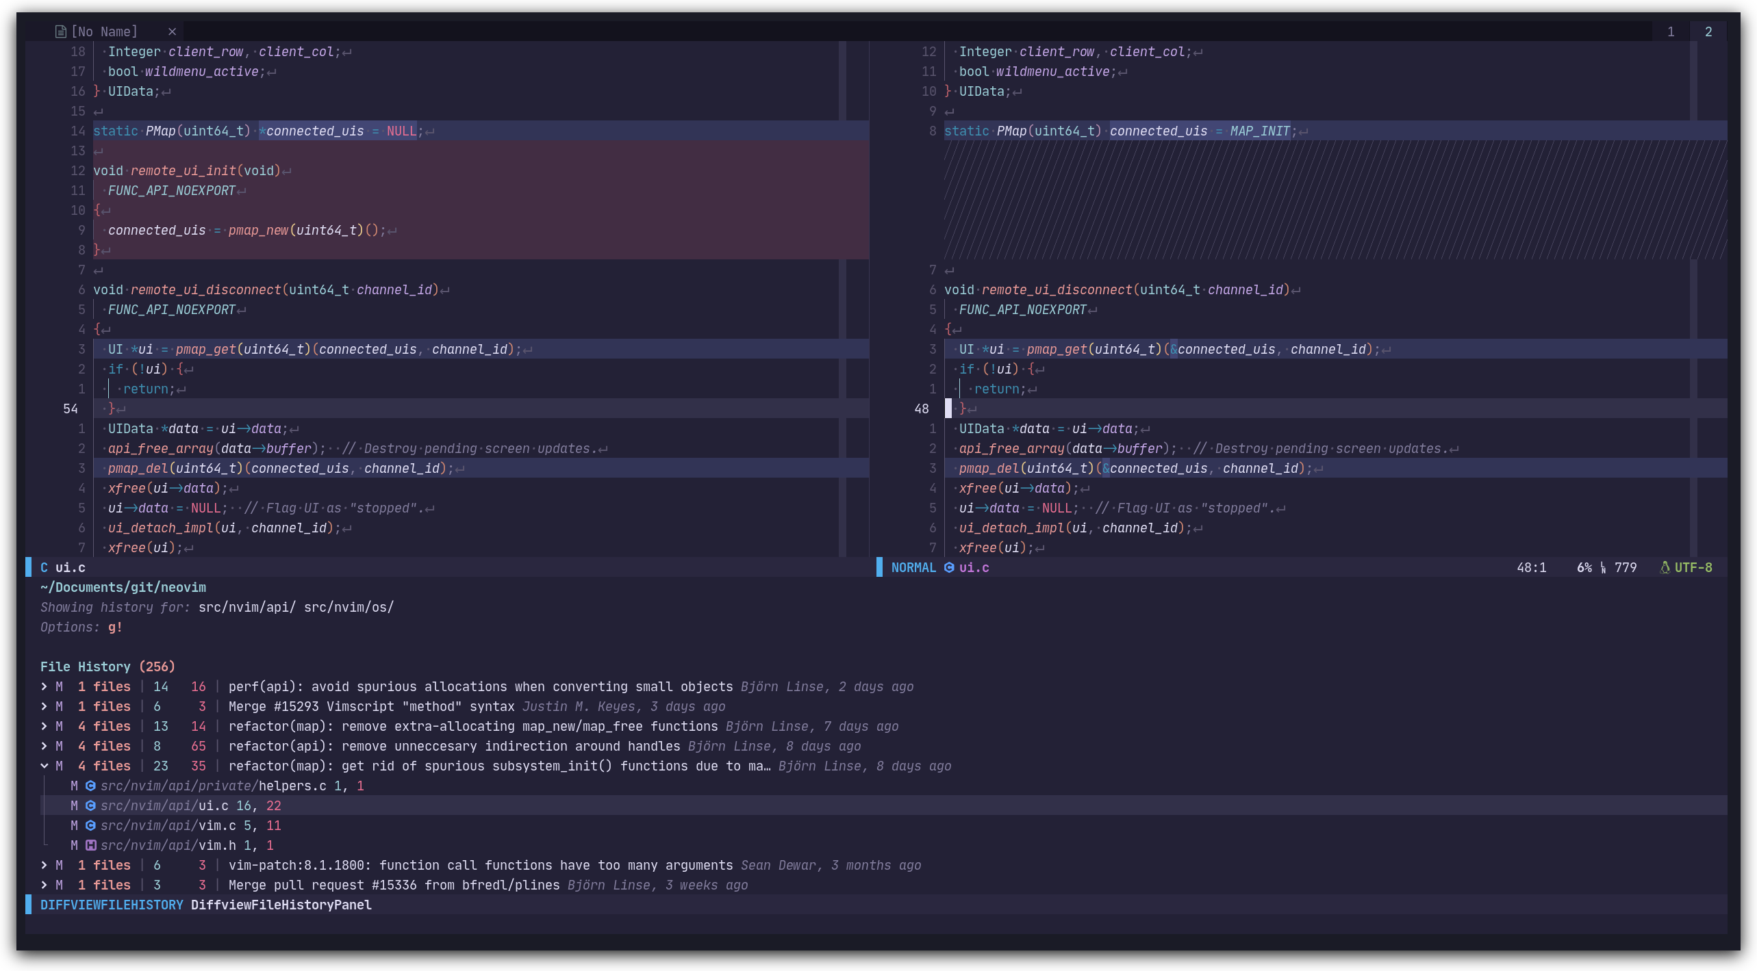This screenshot has height=971, width=1757.
Task: Click the C icon in right ui.c statusline
Action: pyautogui.click(x=949, y=567)
